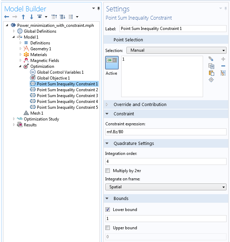Expand the Optimization Study node

pyautogui.click(x=14, y=119)
